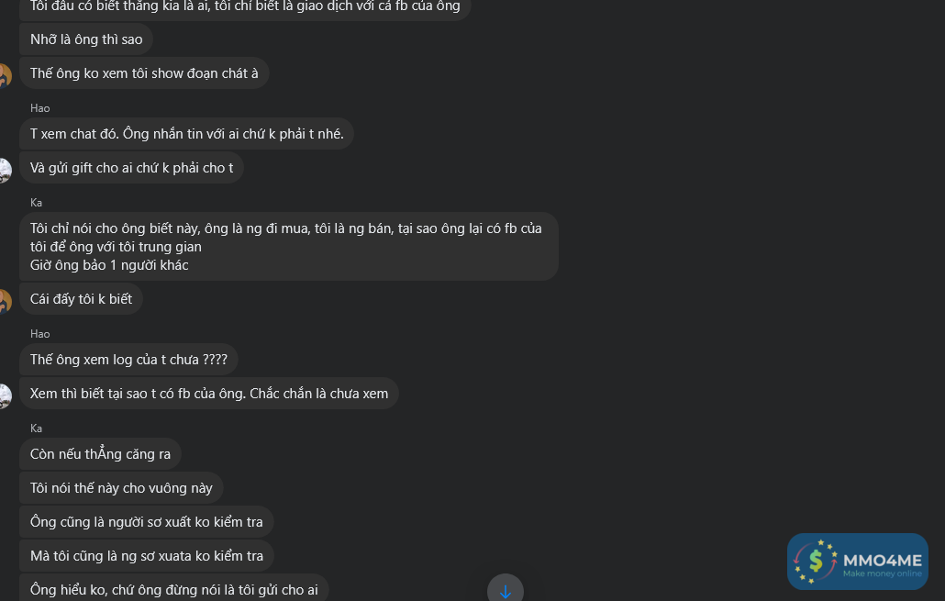Click the 'Thế ông ko xem tôi show đoạn chát à' bubble
Screen dimensions: 945x601
pyautogui.click(x=144, y=73)
